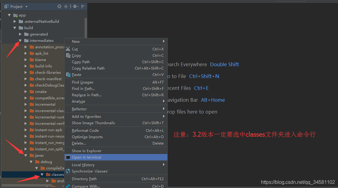Screen dimensions: 338x188
Task: Select Open in terminal
Action: 116,157
